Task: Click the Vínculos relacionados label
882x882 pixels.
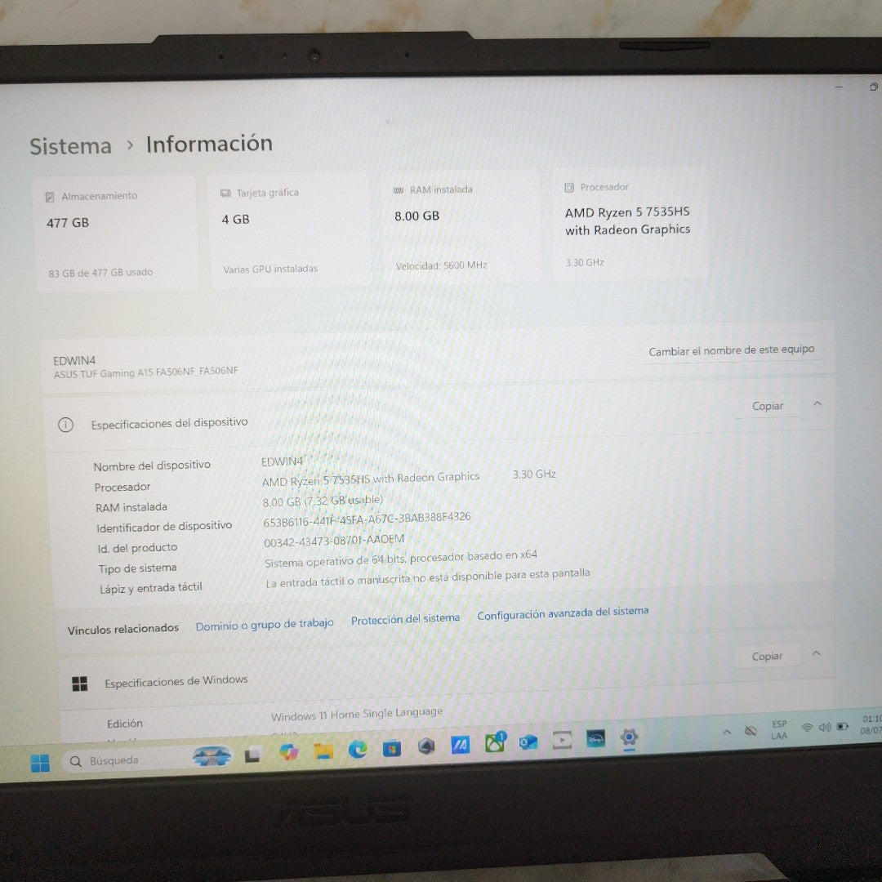Action: click(122, 629)
